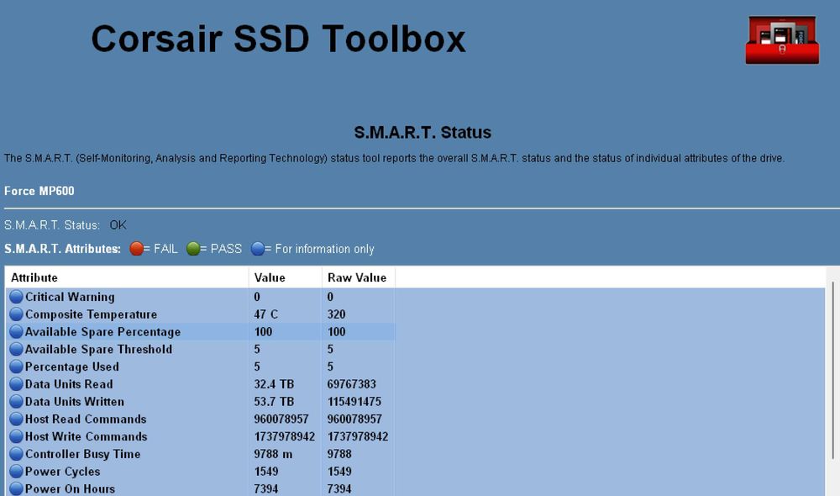Select the Available Spare Percentage row label

pos(102,331)
